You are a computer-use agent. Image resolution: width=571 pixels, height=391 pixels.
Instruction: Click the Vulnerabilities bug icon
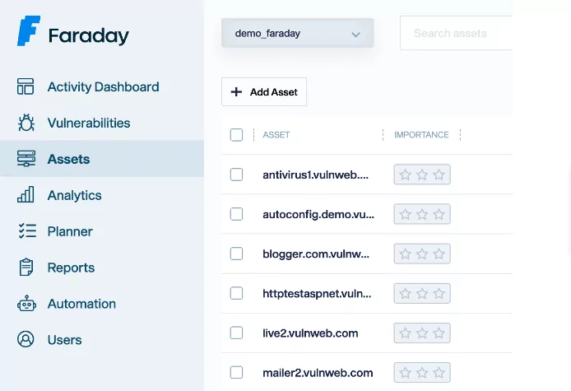coord(26,123)
